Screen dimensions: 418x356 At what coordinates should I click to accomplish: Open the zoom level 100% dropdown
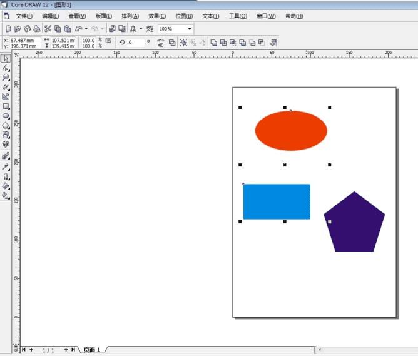click(190, 29)
